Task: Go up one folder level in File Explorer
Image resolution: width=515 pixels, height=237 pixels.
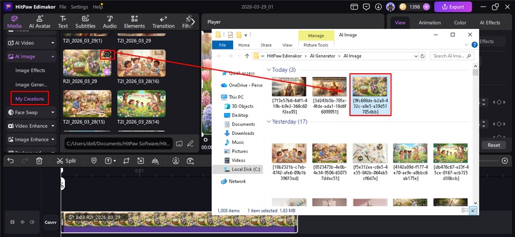Action: 247,56
